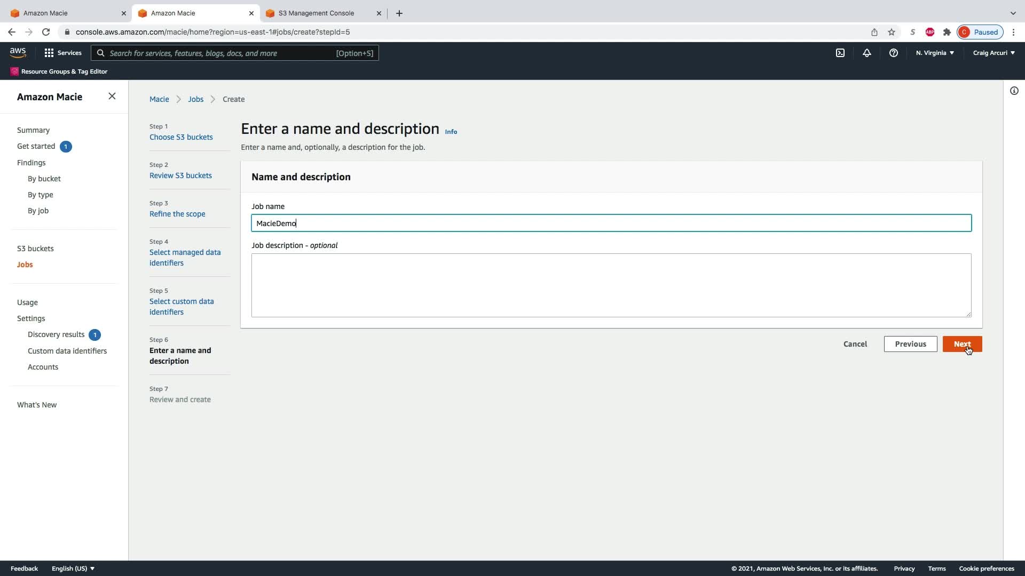Go to Step 3 Refine the scope
Image resolution: width=1025 pixels, height=576 pixels.
click(177, 214)
